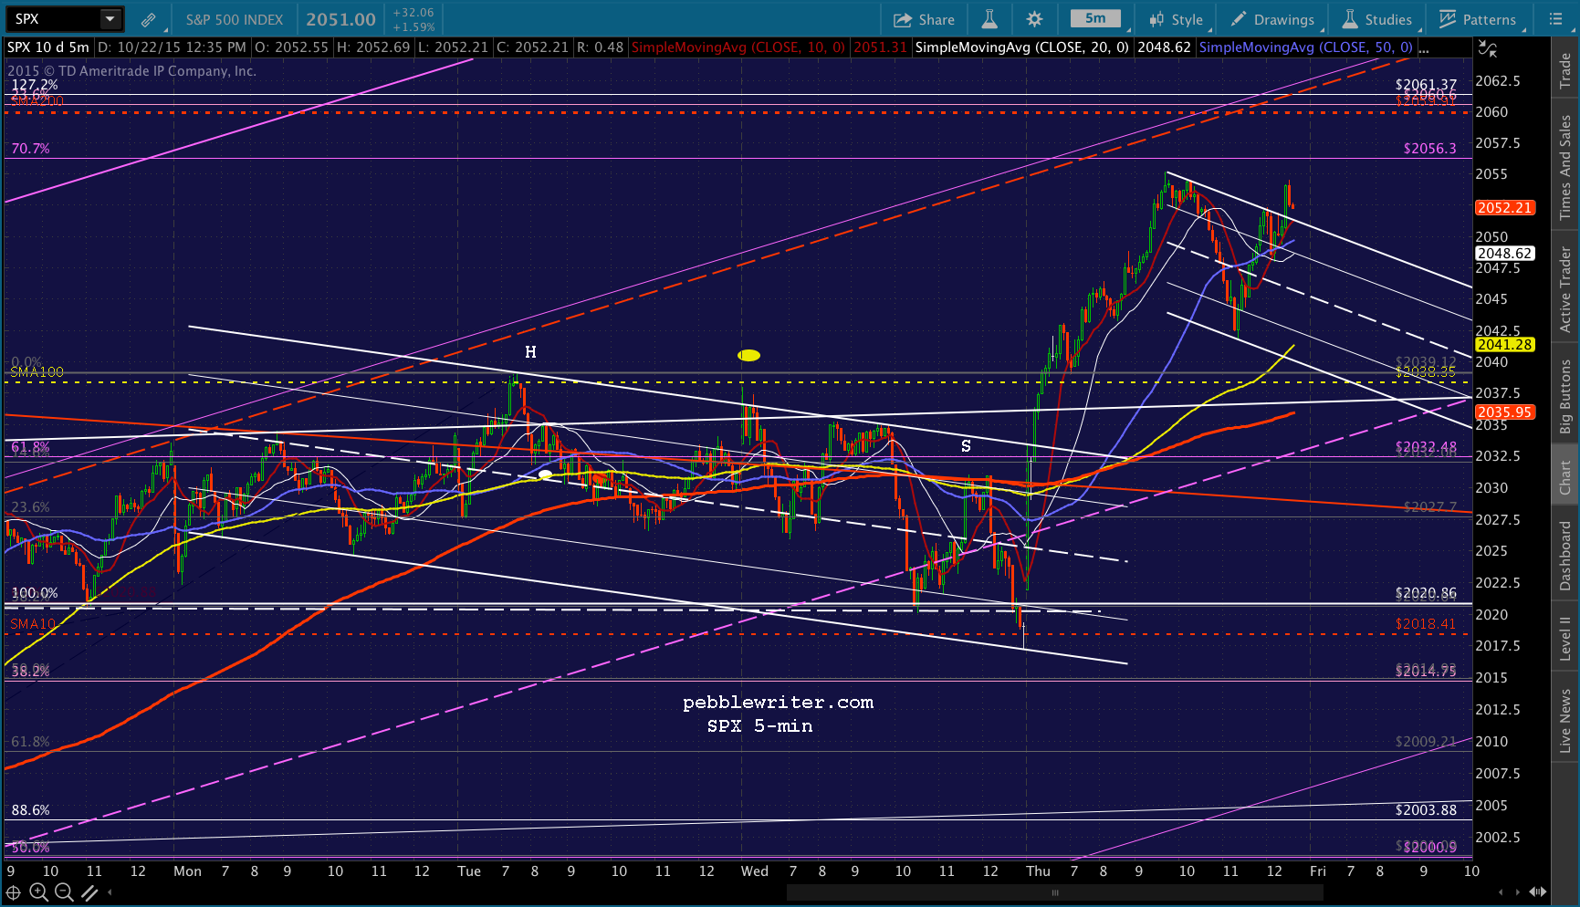
Task: Click the 2051.00 last price value
Action: [341, 19]
